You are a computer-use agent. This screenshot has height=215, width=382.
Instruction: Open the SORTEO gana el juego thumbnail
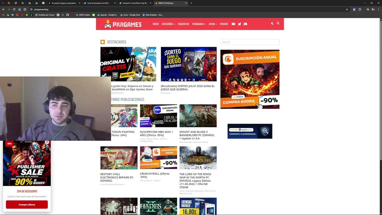189,64
